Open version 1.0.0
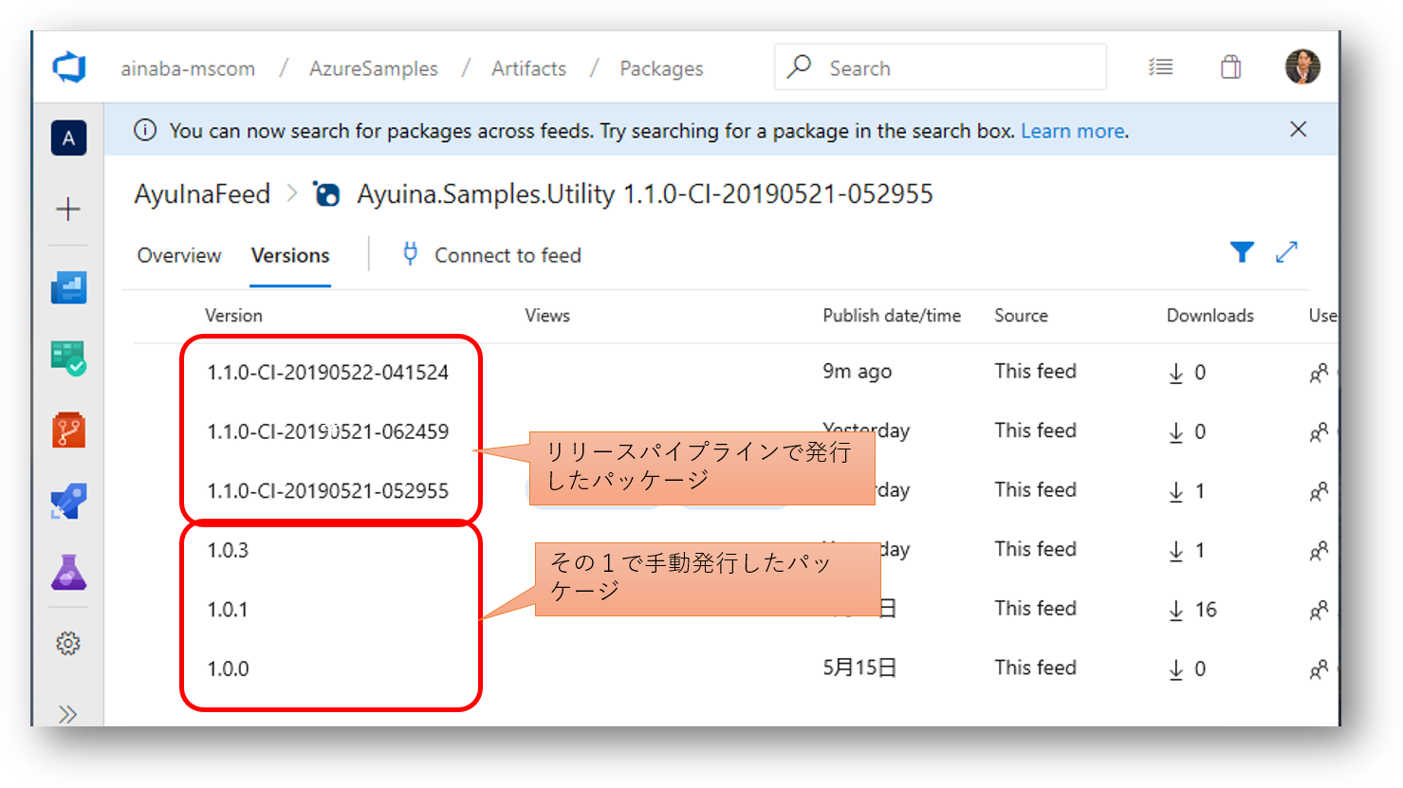1403x788 pixels. click(x=228, y=669)
